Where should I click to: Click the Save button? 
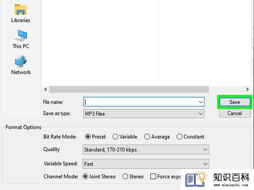tap(235, 102)
